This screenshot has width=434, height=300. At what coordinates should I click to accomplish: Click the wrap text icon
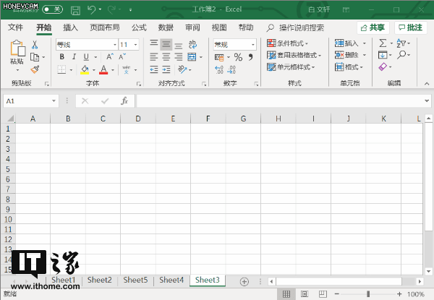pyautogui.click(x=192, y=44)
